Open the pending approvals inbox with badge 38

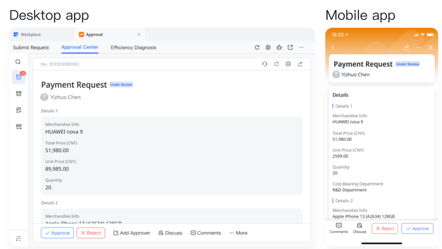tap(19, 77)
